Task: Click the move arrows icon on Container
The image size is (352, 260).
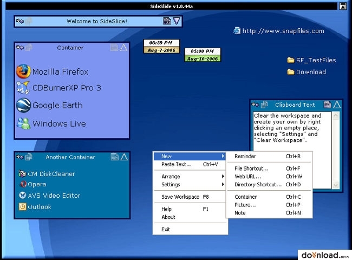Action: [19, 47]
